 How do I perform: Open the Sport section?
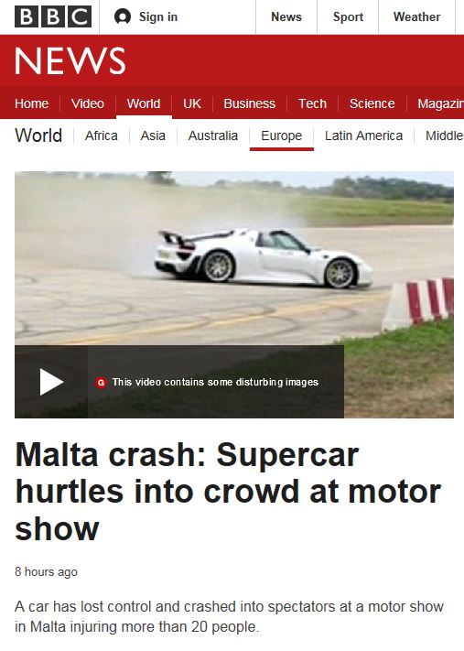(x=348, y=17)
